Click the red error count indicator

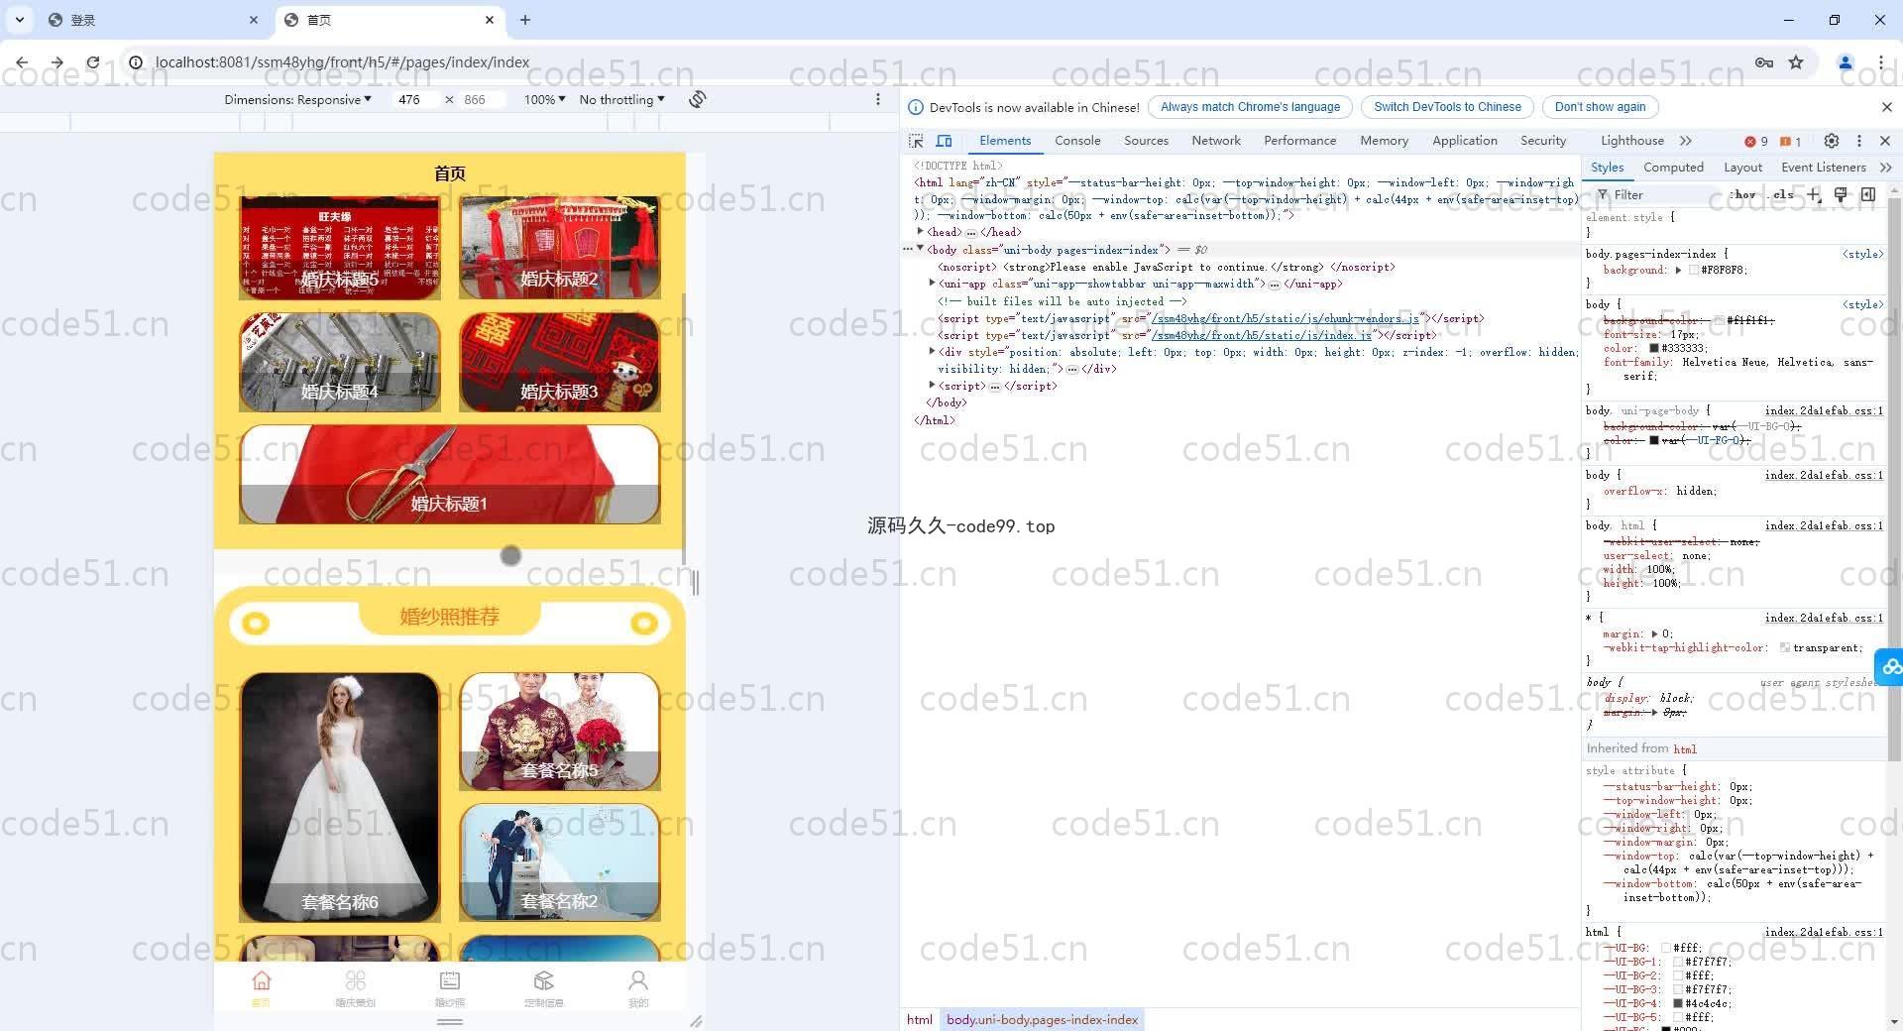click(1756, 141)
